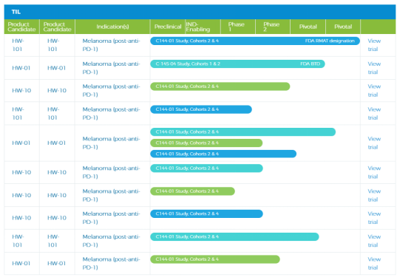Select the Indication(s) column header
Image resolution: width=397 pixels, height=280 pixels.
(x=112, y=27)
